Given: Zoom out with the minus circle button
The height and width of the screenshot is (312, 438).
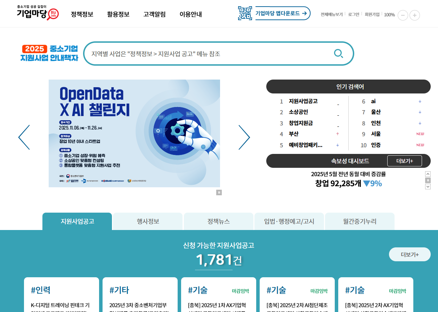Looking at the screenshot, I should tap(403, 15).
